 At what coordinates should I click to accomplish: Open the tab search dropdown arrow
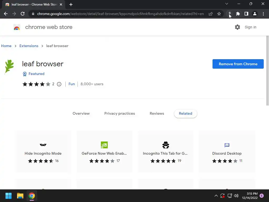227,4
